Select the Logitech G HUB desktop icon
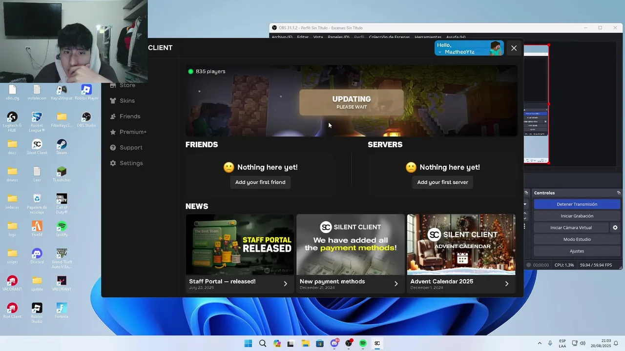 [x=12, y=122]
